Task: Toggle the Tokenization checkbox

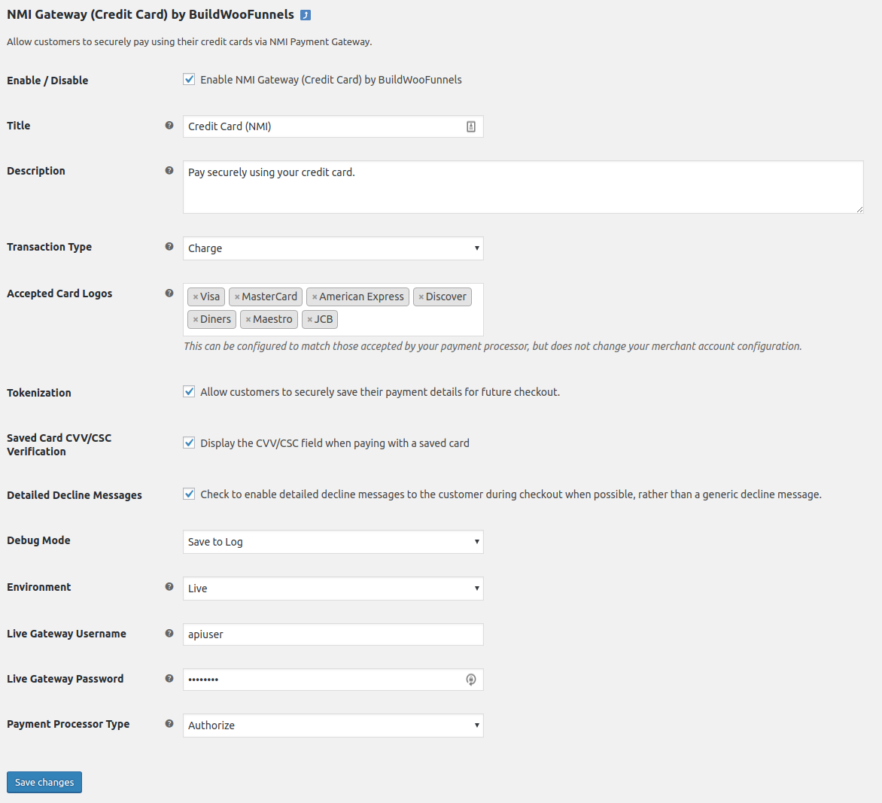Action: [x=189, y=391]
